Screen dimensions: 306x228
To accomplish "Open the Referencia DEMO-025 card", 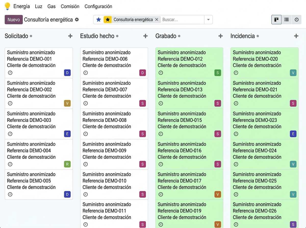I will [x=264, y=184].
